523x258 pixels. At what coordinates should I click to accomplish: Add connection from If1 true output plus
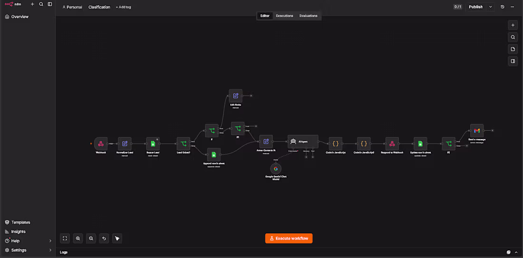pos(256,126)
